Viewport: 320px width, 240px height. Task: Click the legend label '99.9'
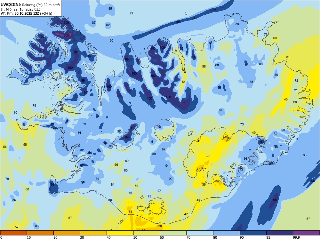click(296, 237)
